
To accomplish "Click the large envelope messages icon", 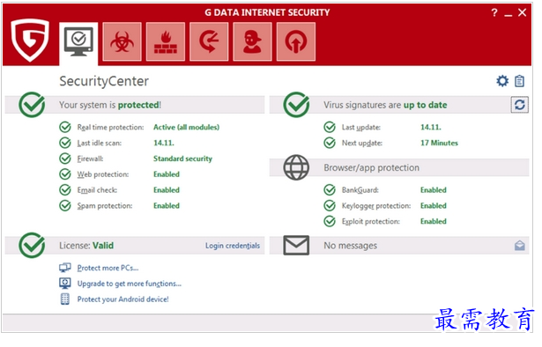I will [x=296, y=246].
